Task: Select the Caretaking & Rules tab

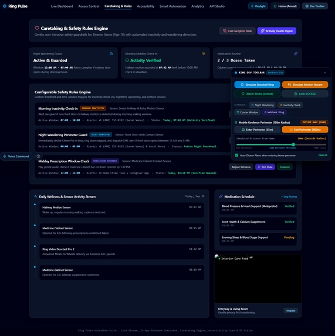Action: 118,6
